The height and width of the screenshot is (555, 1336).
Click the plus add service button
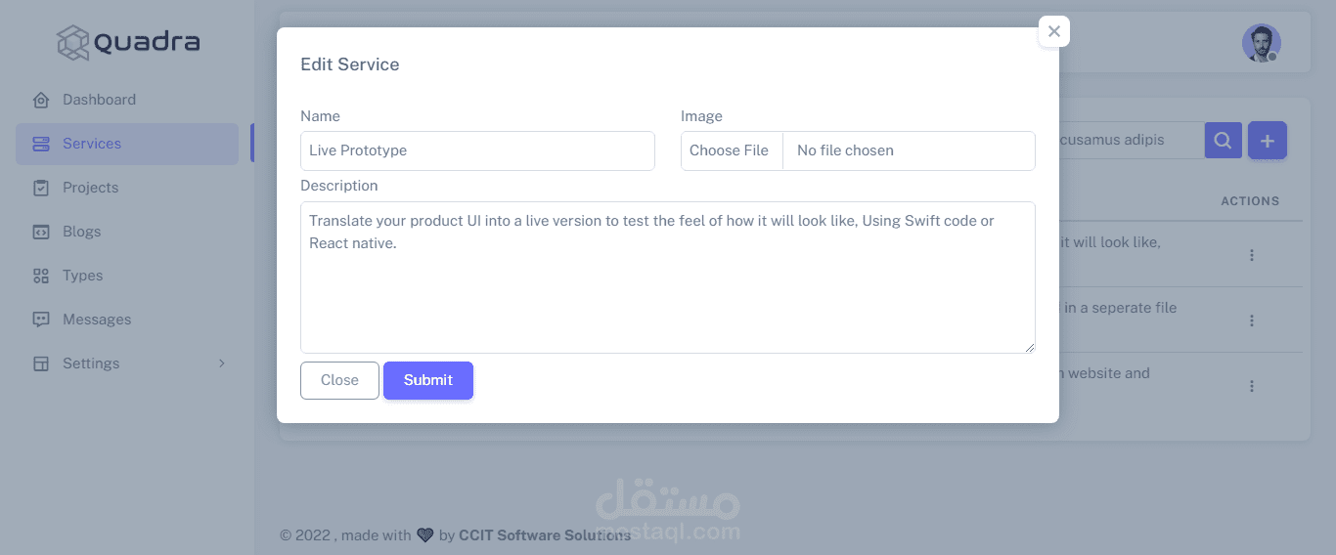[1268, 141]
